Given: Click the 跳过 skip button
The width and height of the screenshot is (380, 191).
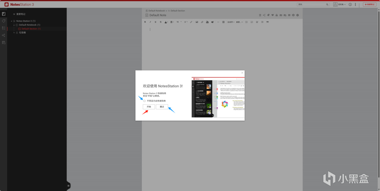Looking at the screenshot, I should click(x=162, y=107).
